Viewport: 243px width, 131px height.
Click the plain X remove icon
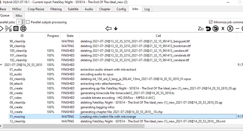click(223, 29)
